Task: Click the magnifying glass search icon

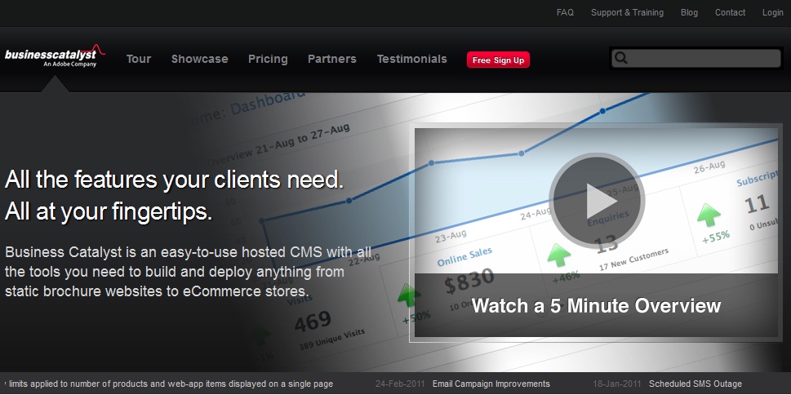Action: click(x=621, y=58)
